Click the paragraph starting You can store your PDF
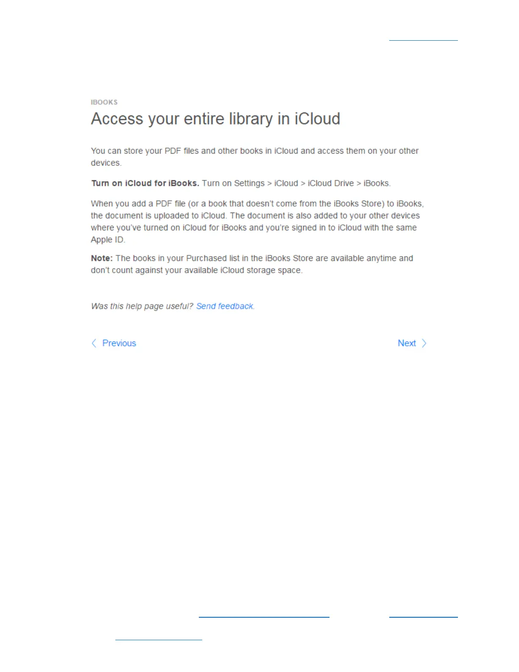Viewport: 519px width, 672px height. (255, 157)
